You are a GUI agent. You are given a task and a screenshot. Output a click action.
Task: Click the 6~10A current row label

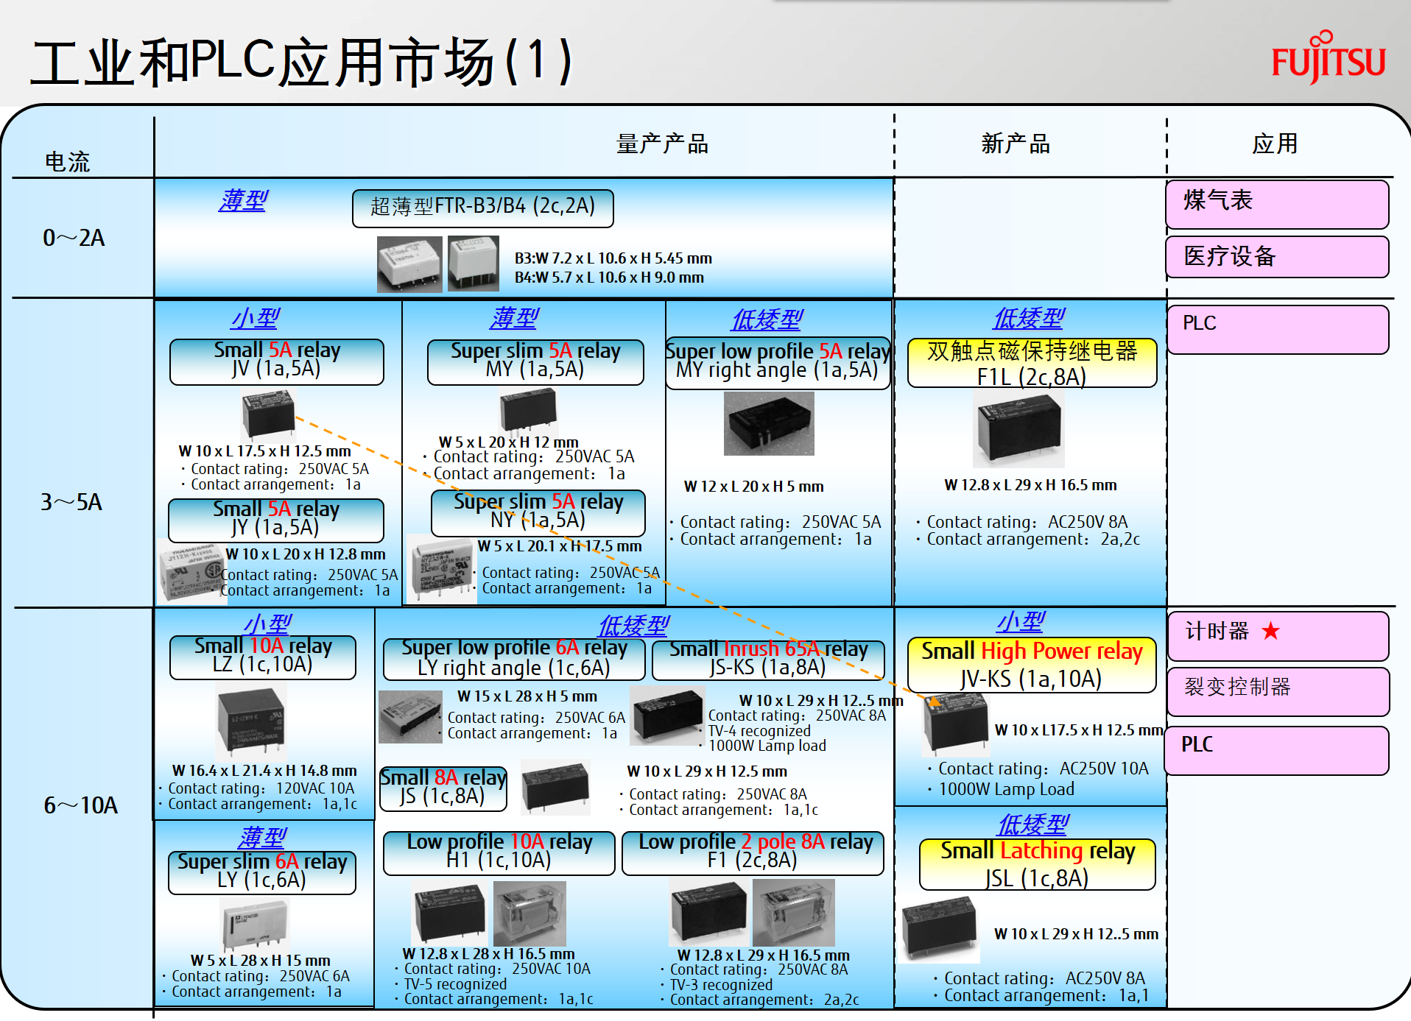pos(80,805)
